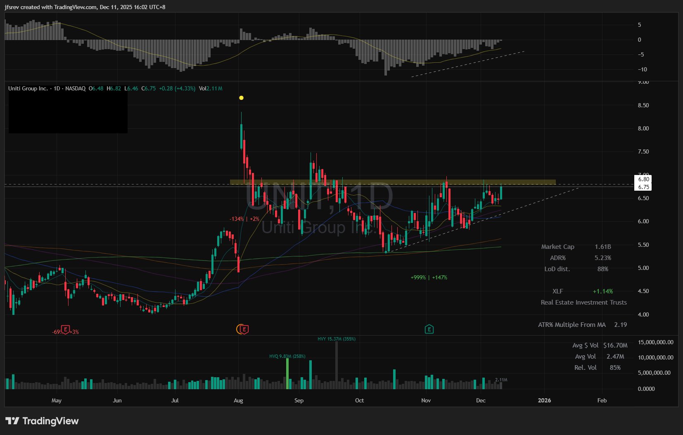Click the +0.28 (+4.33%) change value

click(177, 88)
